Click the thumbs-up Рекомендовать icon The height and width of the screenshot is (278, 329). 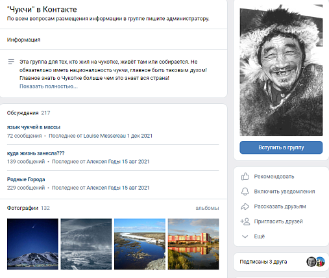245,177
